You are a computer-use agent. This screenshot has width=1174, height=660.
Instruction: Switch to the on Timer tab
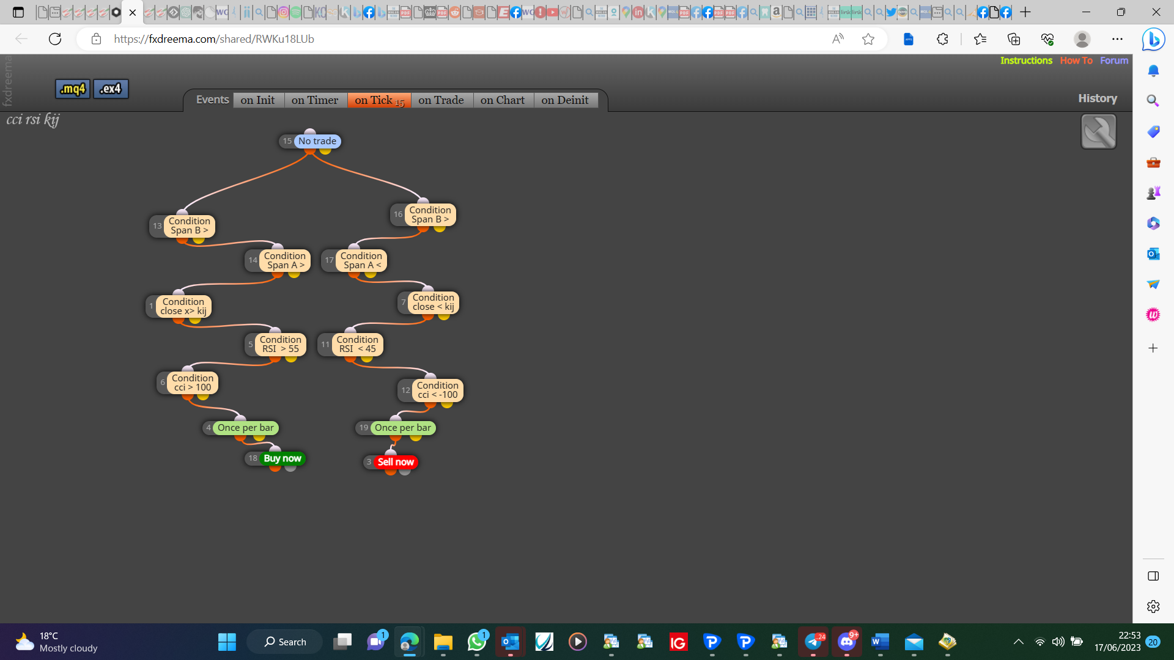coord(315,100)
